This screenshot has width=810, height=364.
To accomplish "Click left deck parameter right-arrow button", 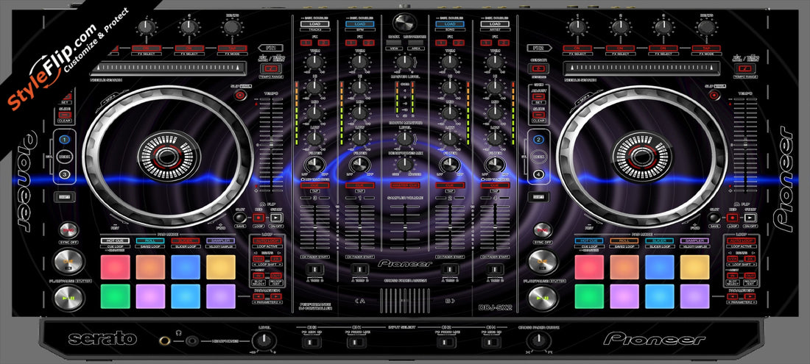I will pos(276,296).
